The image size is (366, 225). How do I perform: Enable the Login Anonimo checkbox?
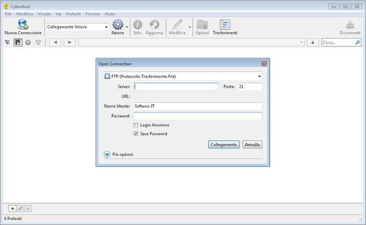(136, 125)
